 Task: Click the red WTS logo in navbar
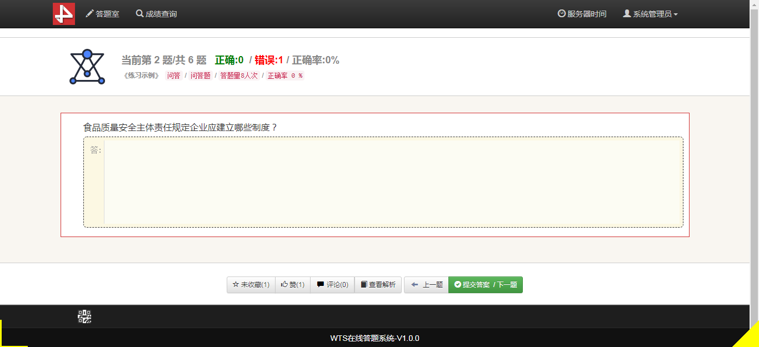click(x=64, y=14)
